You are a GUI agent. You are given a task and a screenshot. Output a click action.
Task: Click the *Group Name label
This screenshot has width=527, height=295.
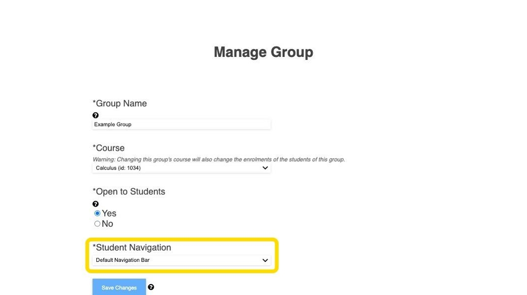(x=120, y=103)
